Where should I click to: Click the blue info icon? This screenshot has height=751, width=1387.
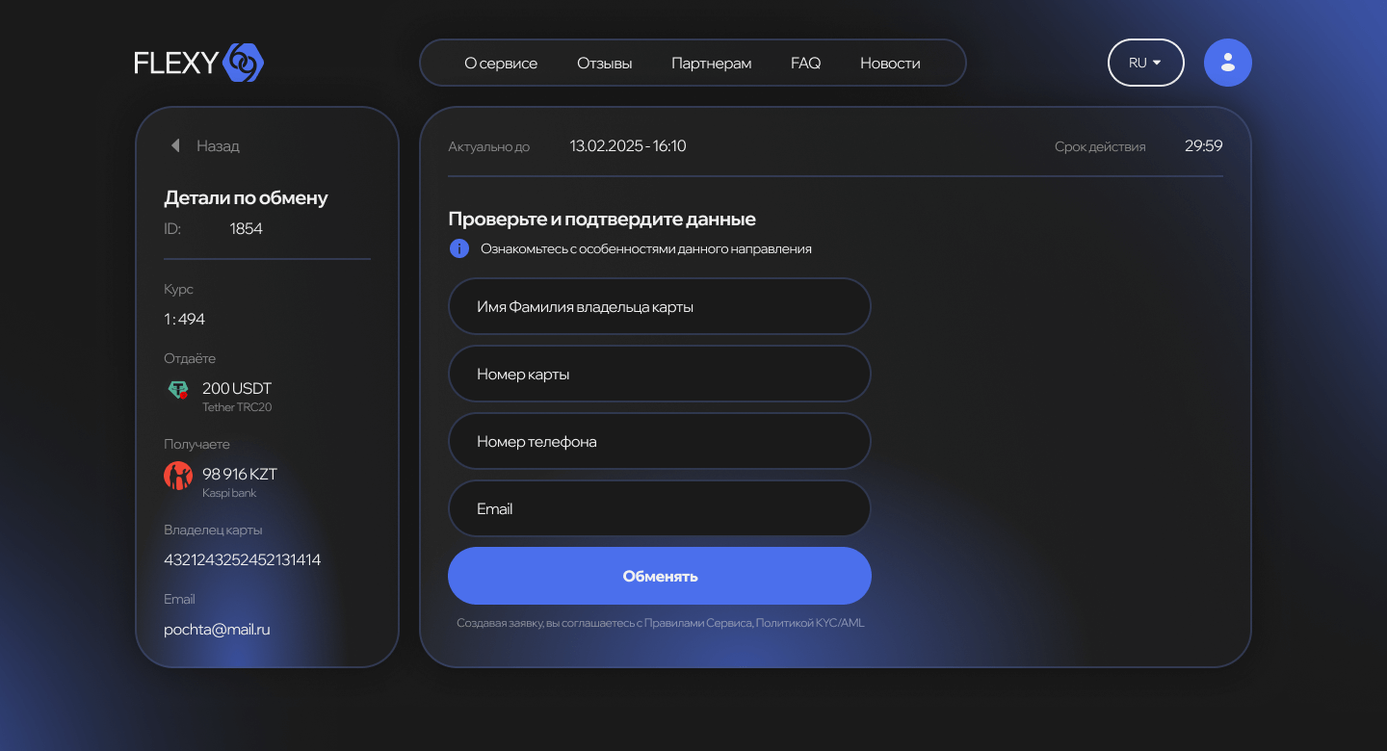tap(459, 248)
